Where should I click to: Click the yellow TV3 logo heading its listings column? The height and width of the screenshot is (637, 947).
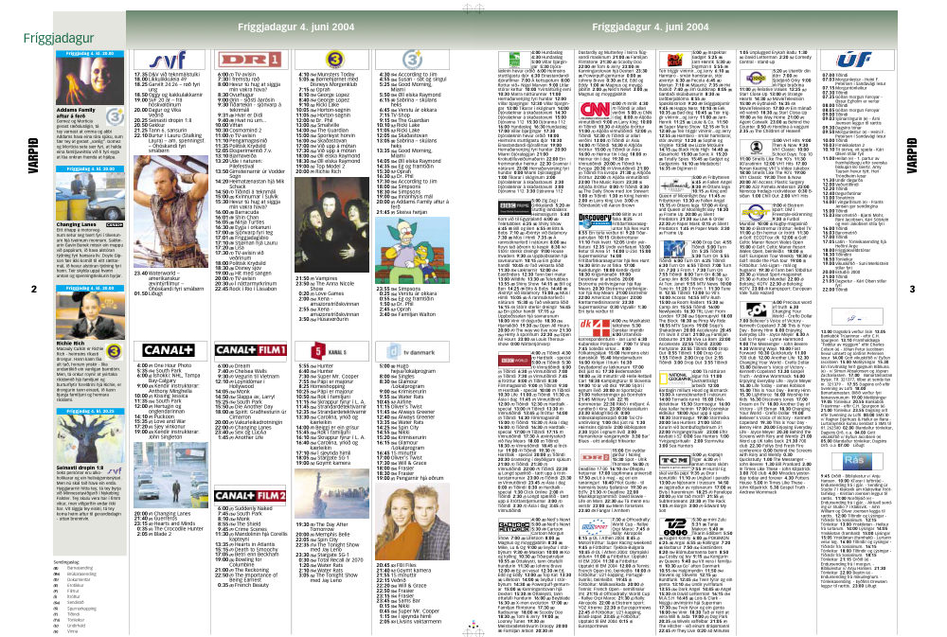[x=334, y=60]
